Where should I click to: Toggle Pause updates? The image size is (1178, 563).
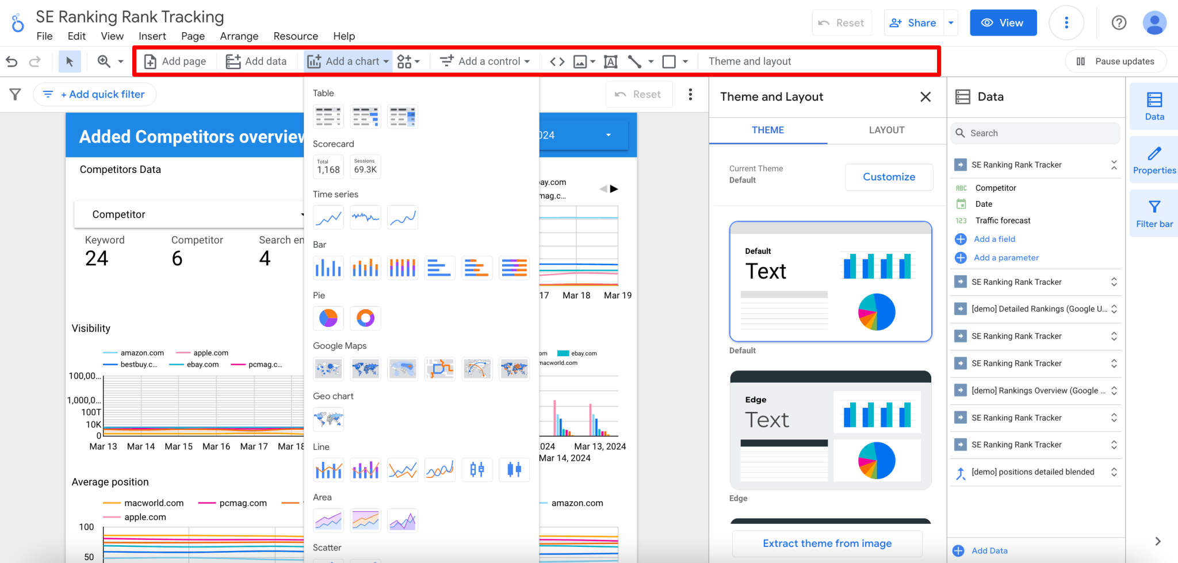point(1115,61)
